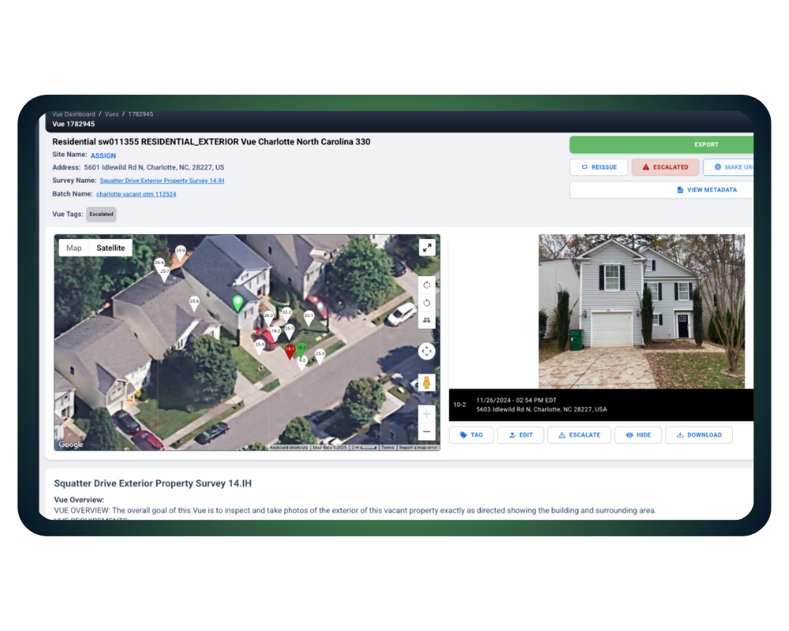Click the Reissue button
Viewport: 789px width, 631px height.
pos(599,167)
